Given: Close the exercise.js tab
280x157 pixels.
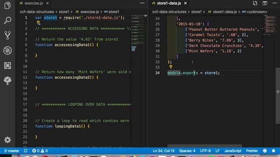Looking at the screenshot, I should (47, 3).
